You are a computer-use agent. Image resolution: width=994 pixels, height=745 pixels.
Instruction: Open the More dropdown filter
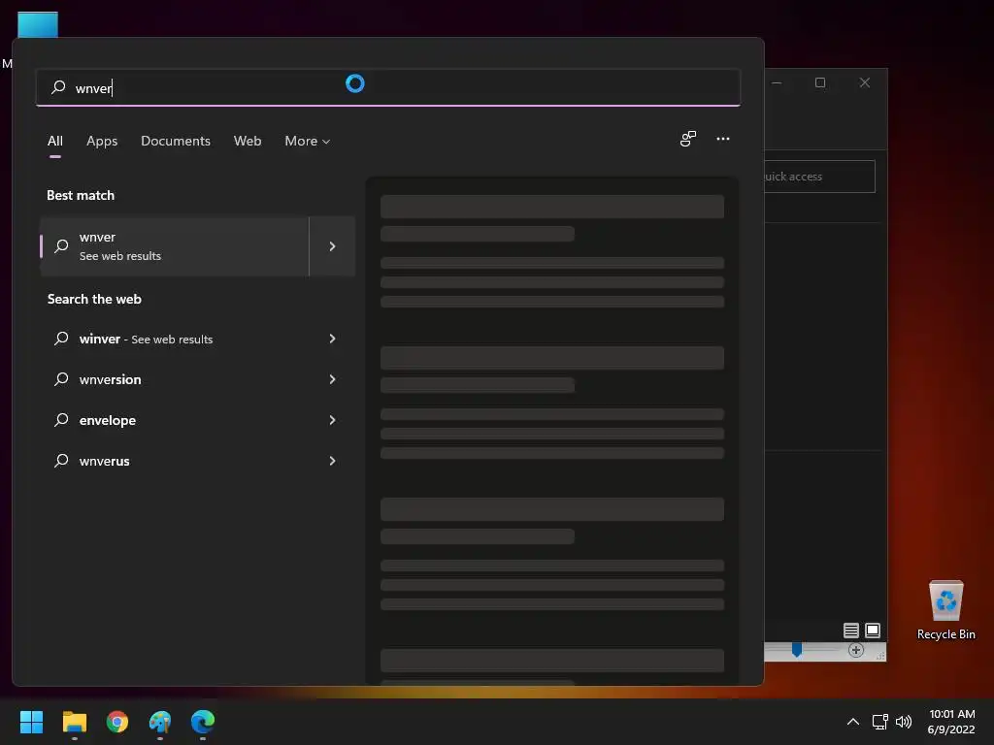pyautogui.click(x=308, y=141)
